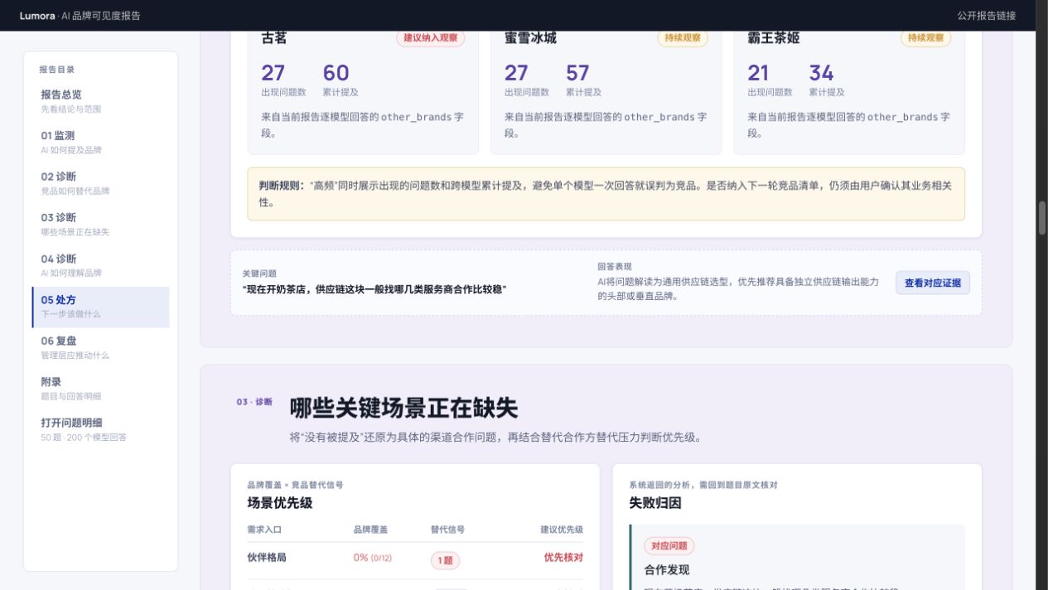Open the 附录 sidebar entry
This screenshot has width=1048, height=590.
[x=100, y=389]
